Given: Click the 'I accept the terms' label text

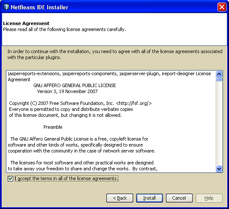Looking at the screenshot, I should coord(66,178).
